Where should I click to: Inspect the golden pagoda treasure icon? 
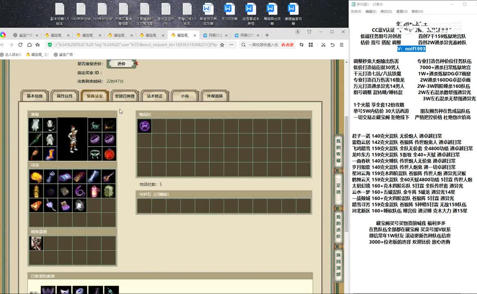click(36, 191)
